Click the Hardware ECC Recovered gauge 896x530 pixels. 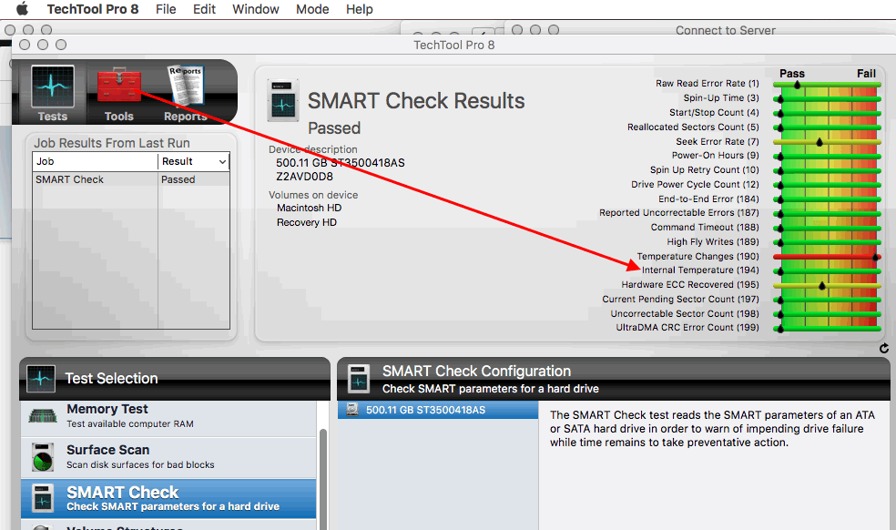click(827, 285)
